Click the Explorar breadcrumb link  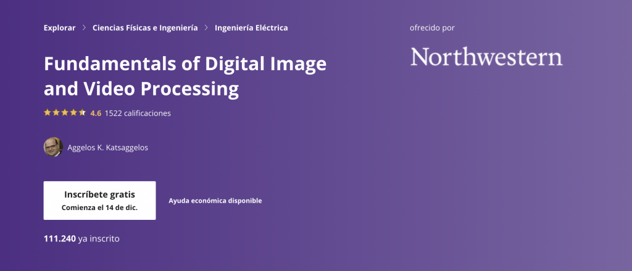pos(59,28)
